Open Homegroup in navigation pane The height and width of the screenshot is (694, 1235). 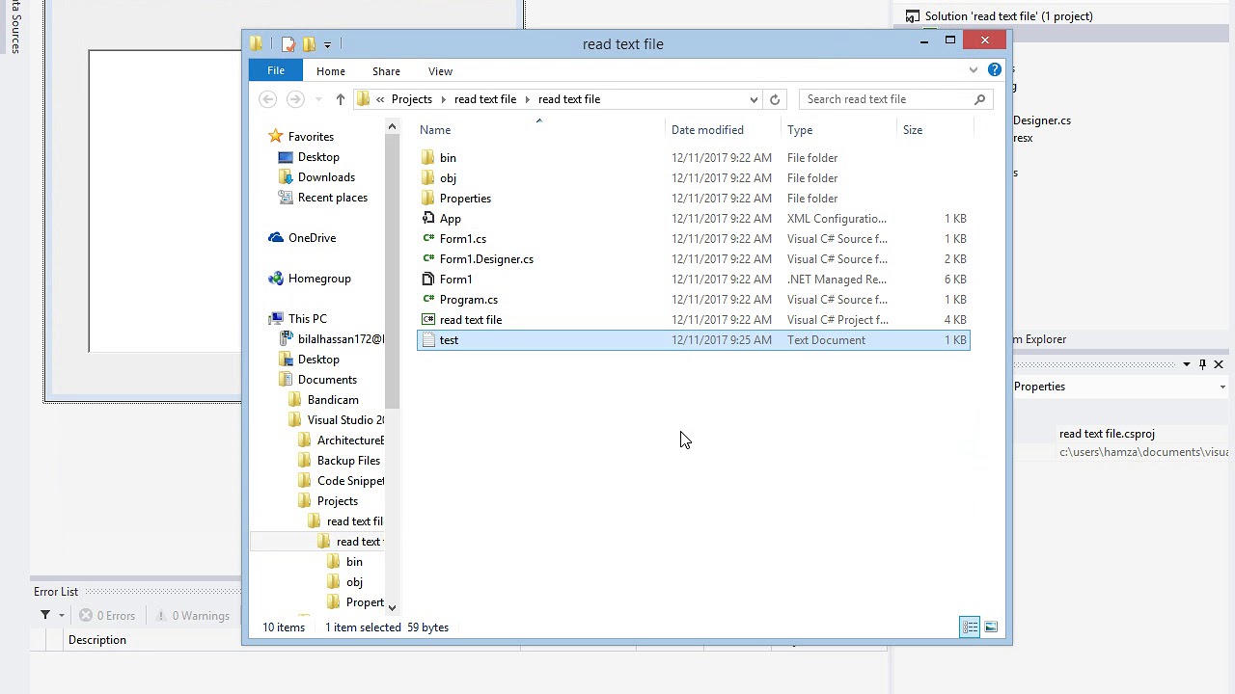319,279
